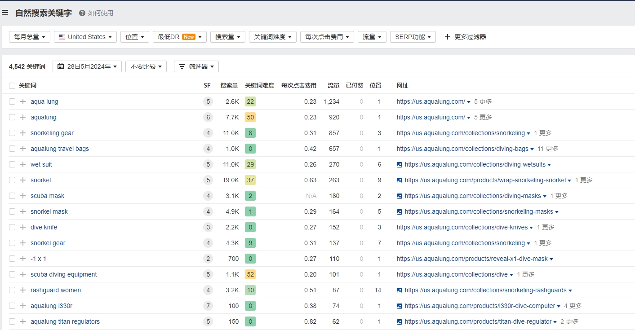Image resolution: width=635 pixels, height=330 pixels.
Task: Sort by 流量 column header
Action: tap(333, 85)
